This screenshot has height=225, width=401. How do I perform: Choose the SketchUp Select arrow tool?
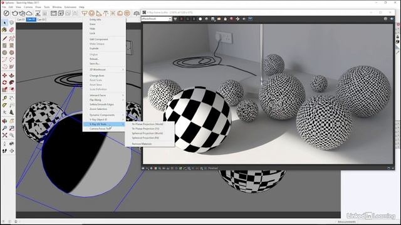coord(4,22)
